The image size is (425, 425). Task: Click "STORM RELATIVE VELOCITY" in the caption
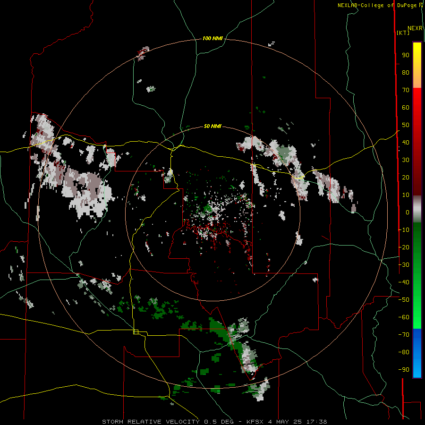[x=151, y=422]
